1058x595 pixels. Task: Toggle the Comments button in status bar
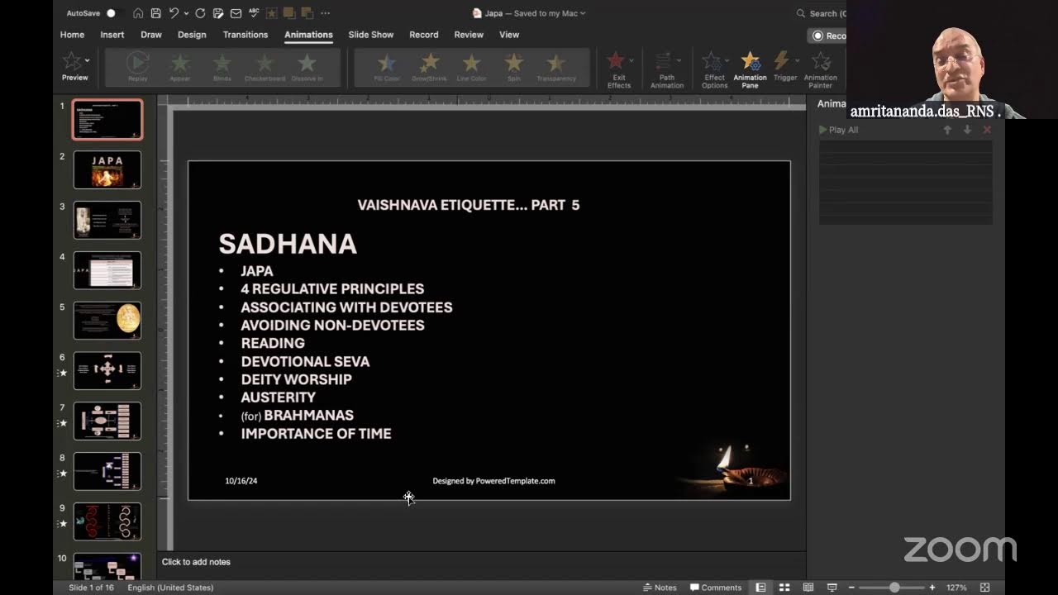tap(716, 588)
